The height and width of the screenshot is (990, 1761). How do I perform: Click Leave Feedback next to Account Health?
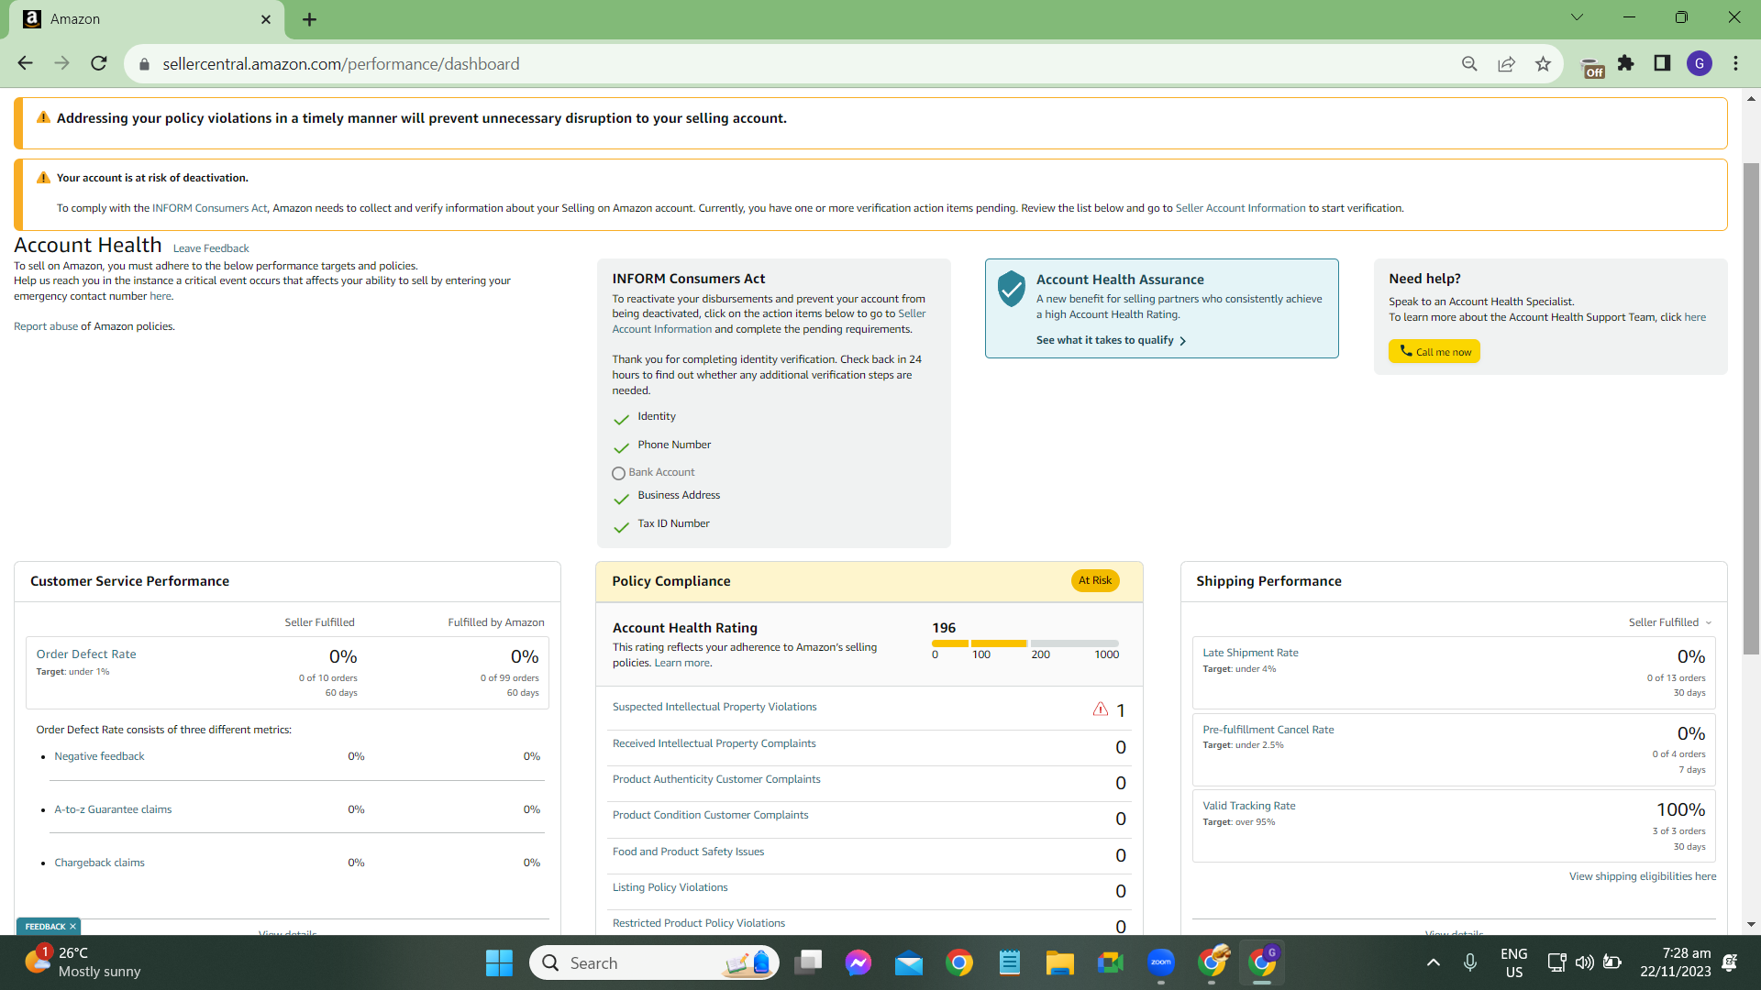[x=211, y=248]
